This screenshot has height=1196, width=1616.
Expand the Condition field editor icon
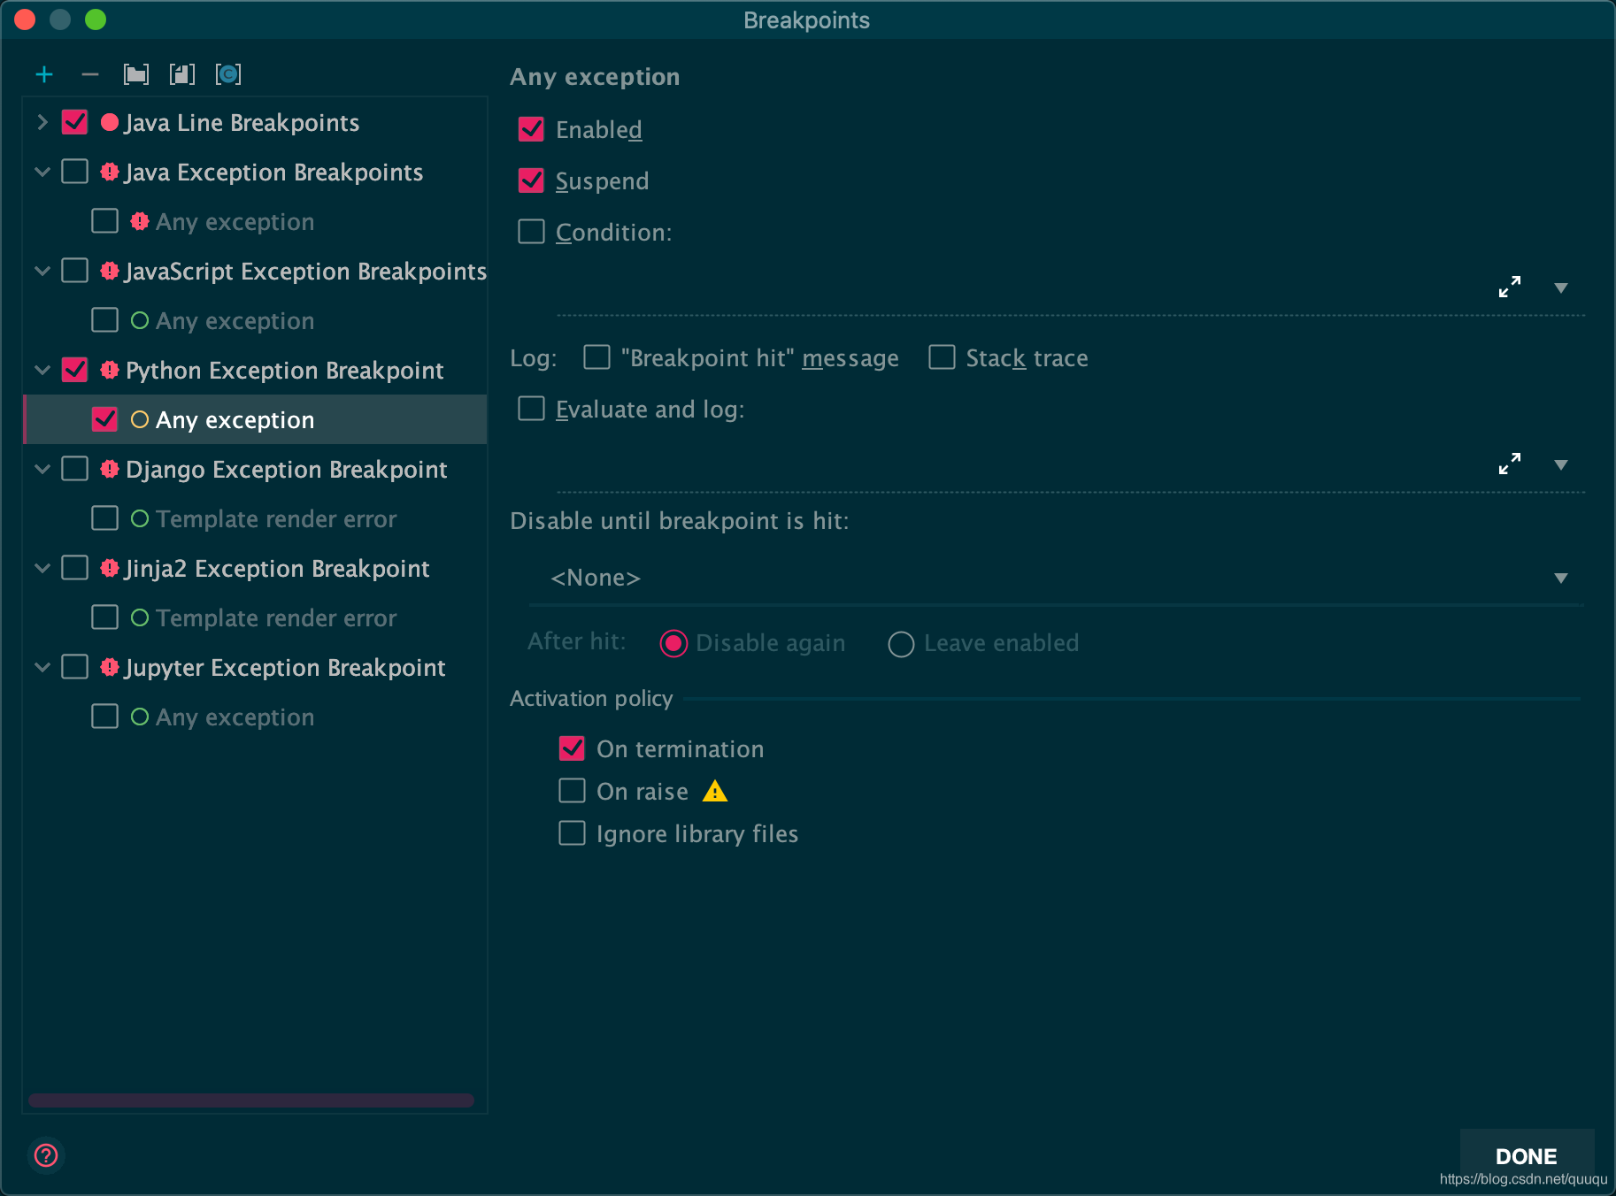1510,287
